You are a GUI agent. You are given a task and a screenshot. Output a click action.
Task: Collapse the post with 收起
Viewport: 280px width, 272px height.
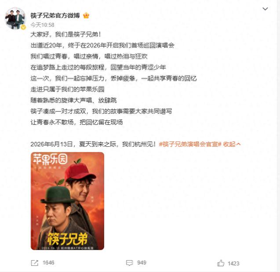click(229, 144)
